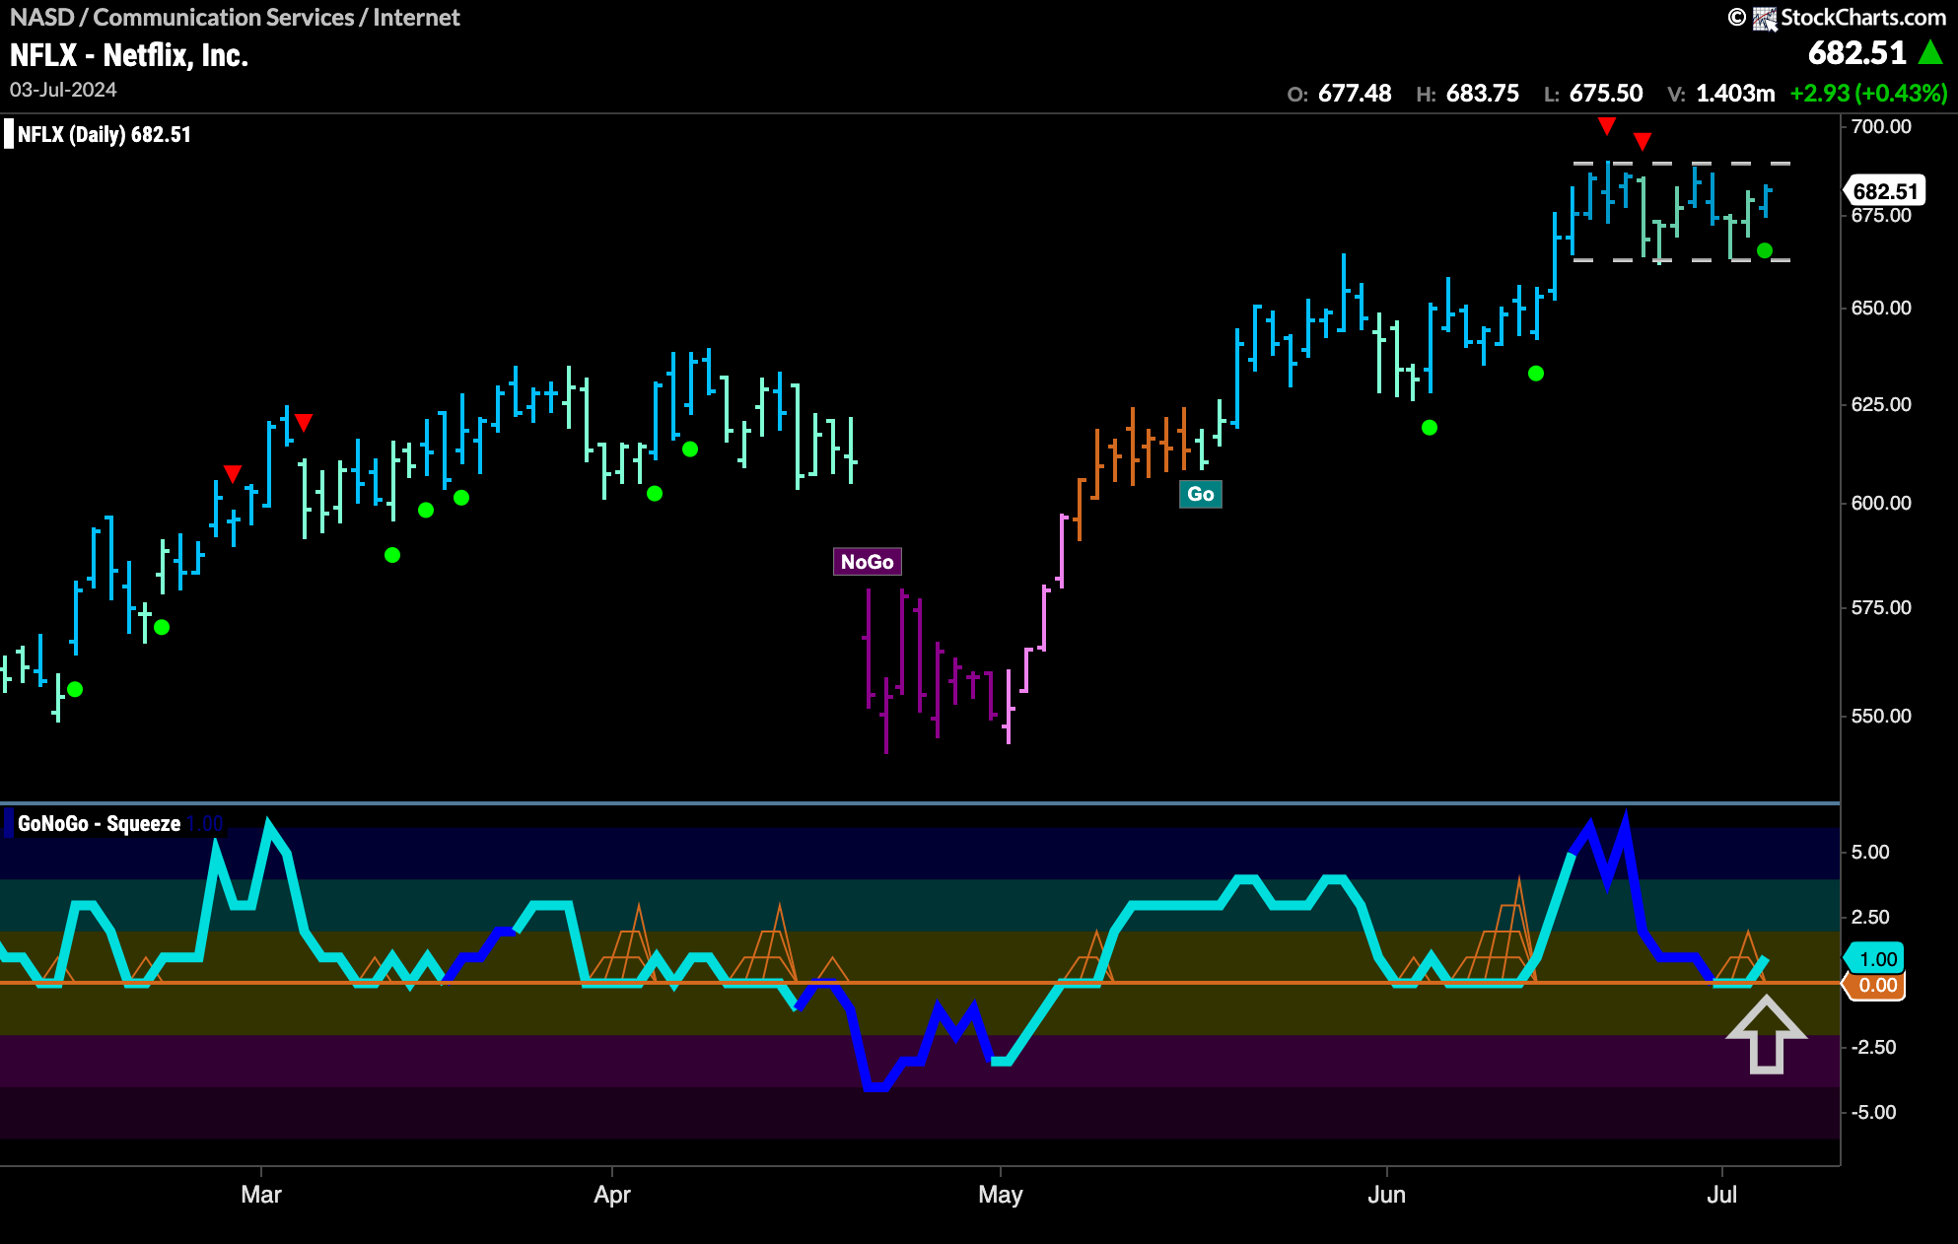Click the StockCharts.com logo icon

point(1764,18)
